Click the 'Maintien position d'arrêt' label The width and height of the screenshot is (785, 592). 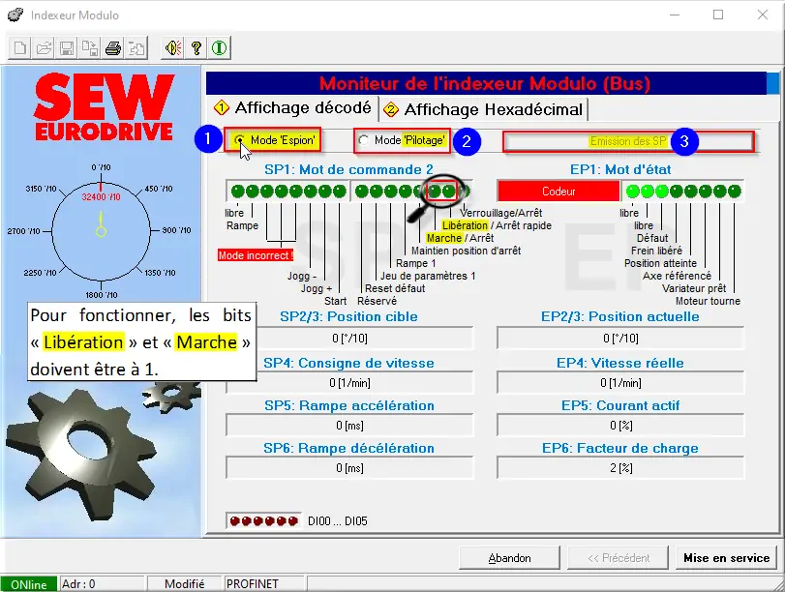(467, 251)
